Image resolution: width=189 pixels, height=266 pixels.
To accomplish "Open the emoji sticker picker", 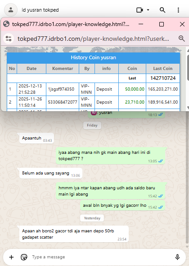I will click(24, 257).
